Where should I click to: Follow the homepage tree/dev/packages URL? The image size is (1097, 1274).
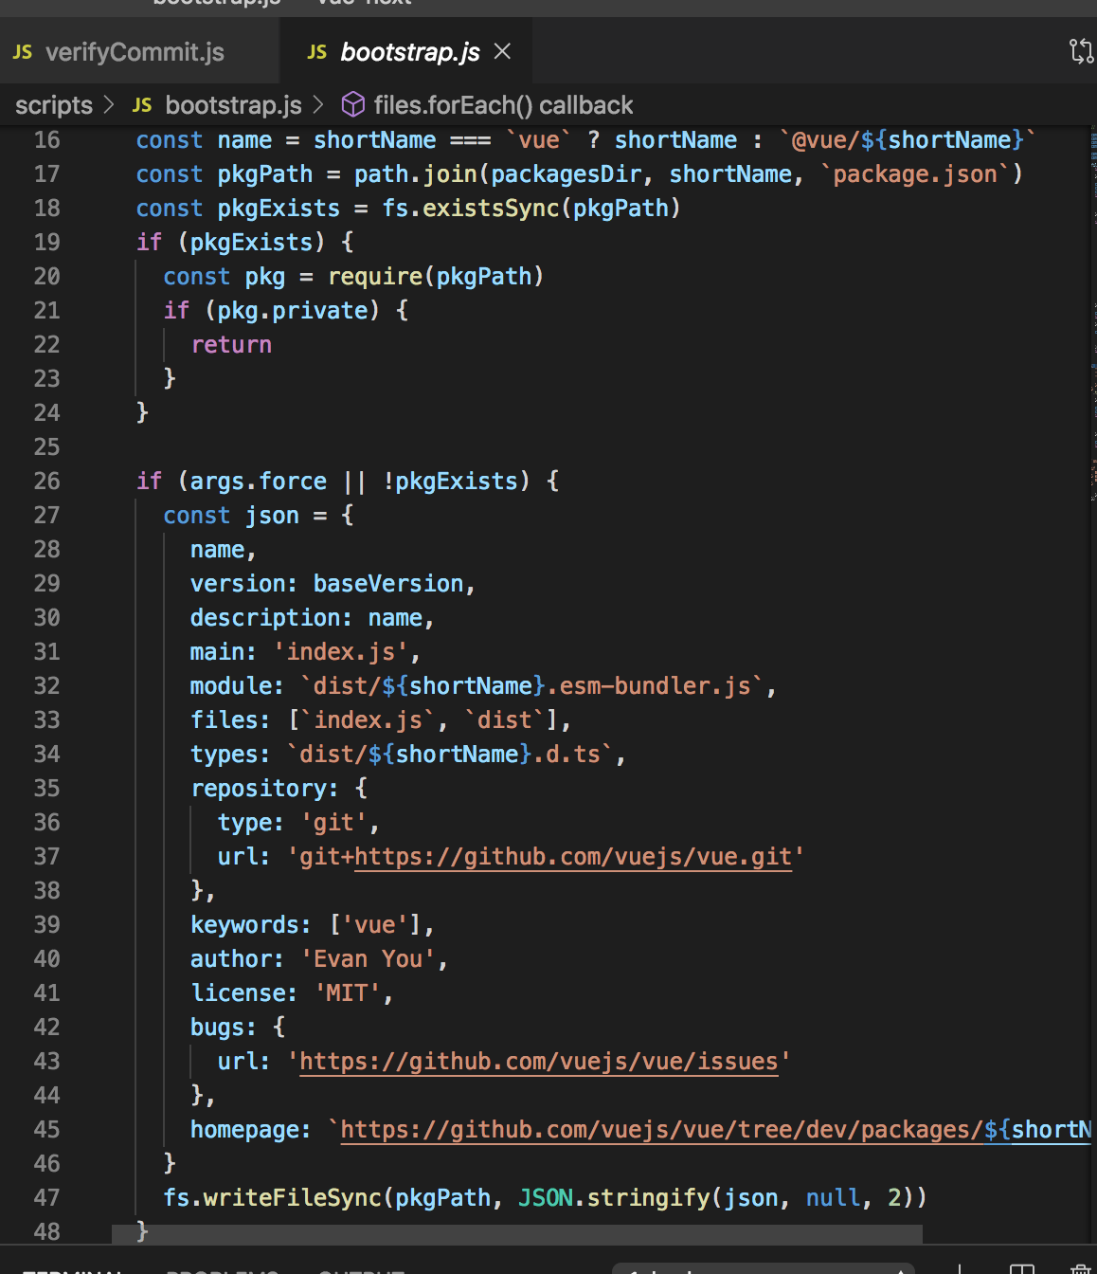click(715, 1130)
